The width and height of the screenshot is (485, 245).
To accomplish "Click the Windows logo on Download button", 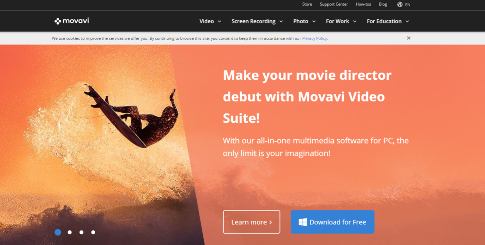I will [x=303, y=222].
